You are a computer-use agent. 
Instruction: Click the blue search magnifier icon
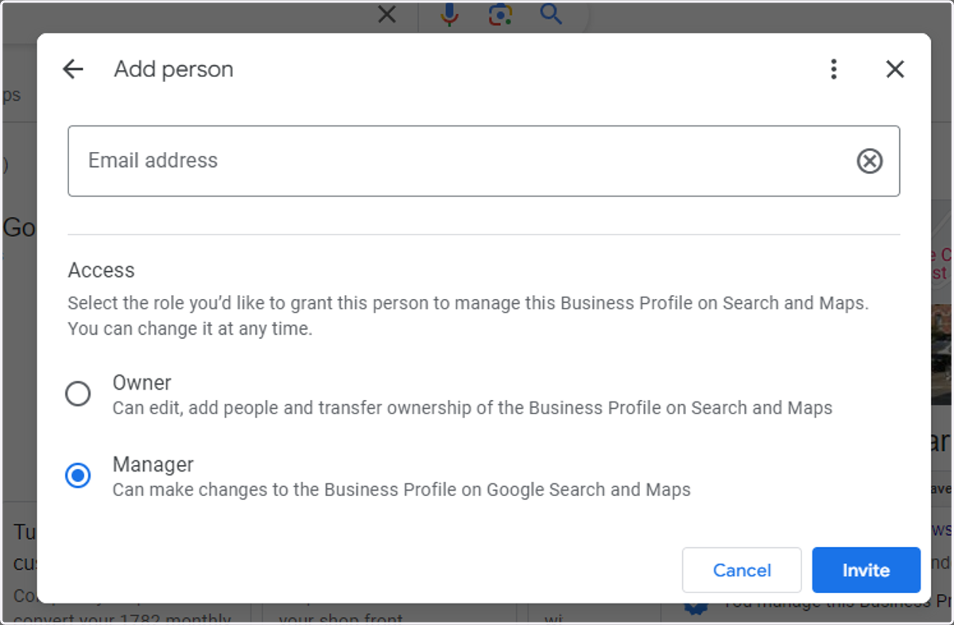click(550, 14)
